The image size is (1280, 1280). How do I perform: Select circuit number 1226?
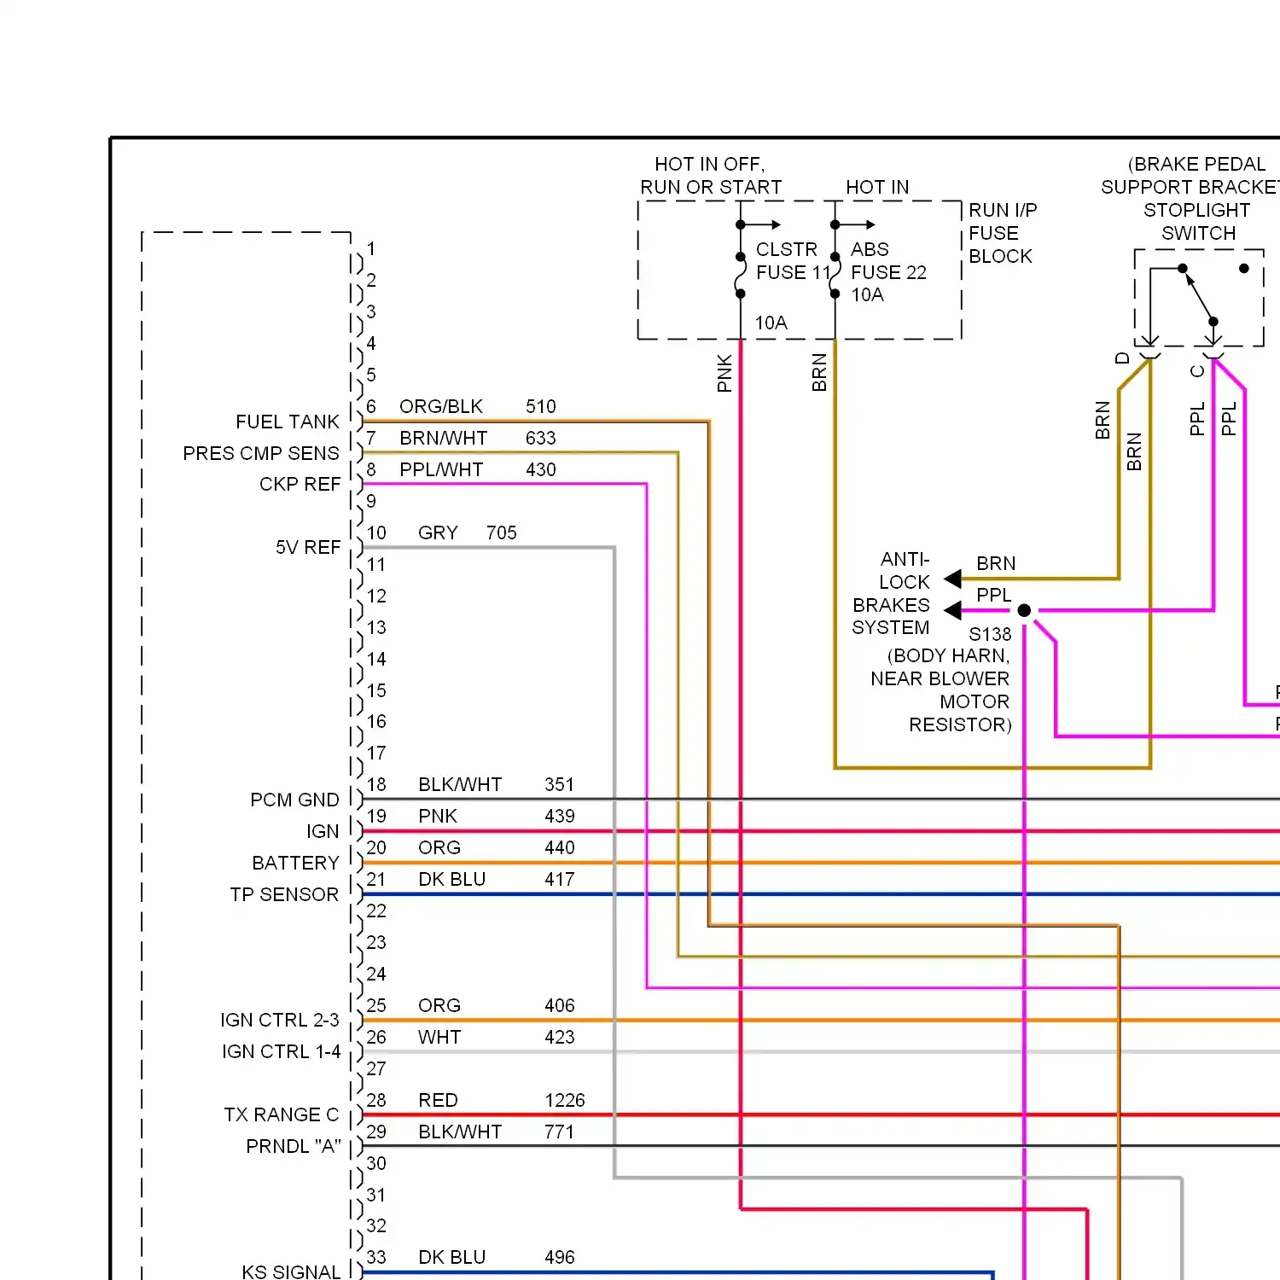coord(564,1100)
